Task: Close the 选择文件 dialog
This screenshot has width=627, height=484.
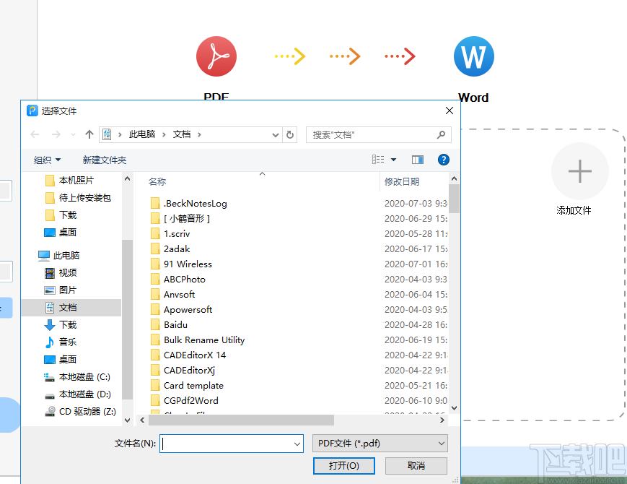Action: (x=450, y=111)
